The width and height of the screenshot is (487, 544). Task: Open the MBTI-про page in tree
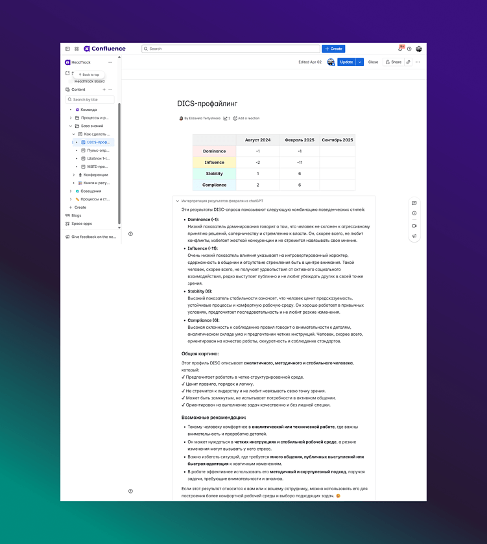tap(97, 167)
